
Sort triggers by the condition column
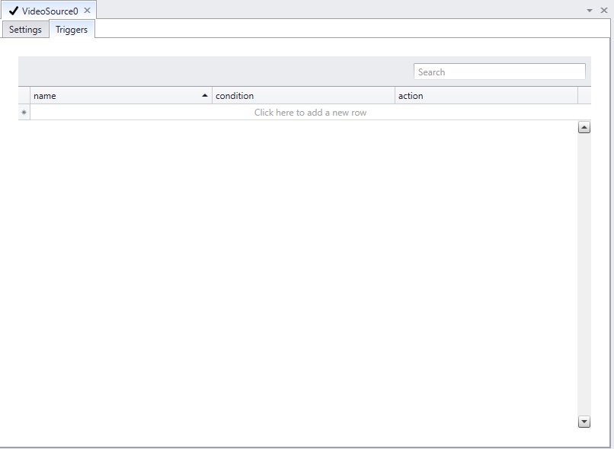[x=303, y=96]
